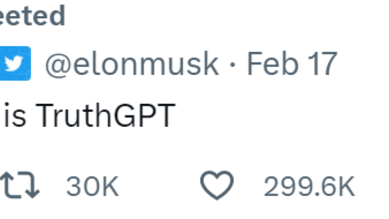
Task: Like the tweet via heart icon
Action: point(217,185)
